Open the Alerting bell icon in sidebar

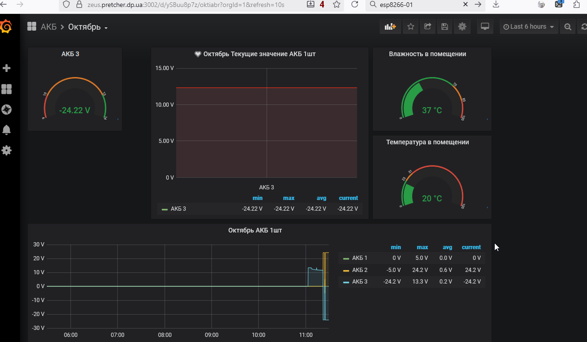click(6, 130)
